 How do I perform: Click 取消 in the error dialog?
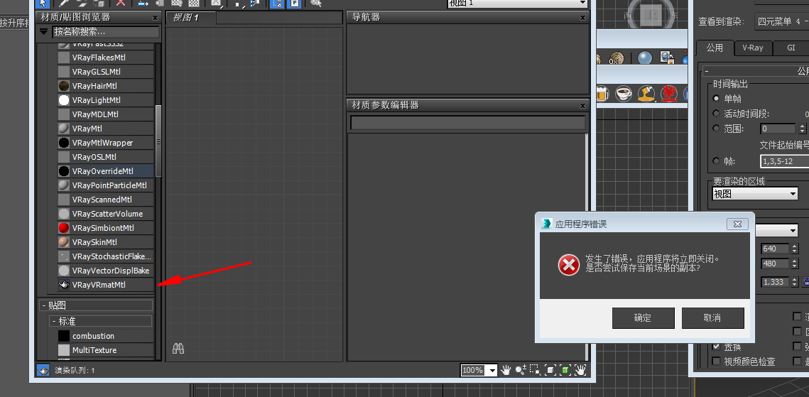click(712, 318)
